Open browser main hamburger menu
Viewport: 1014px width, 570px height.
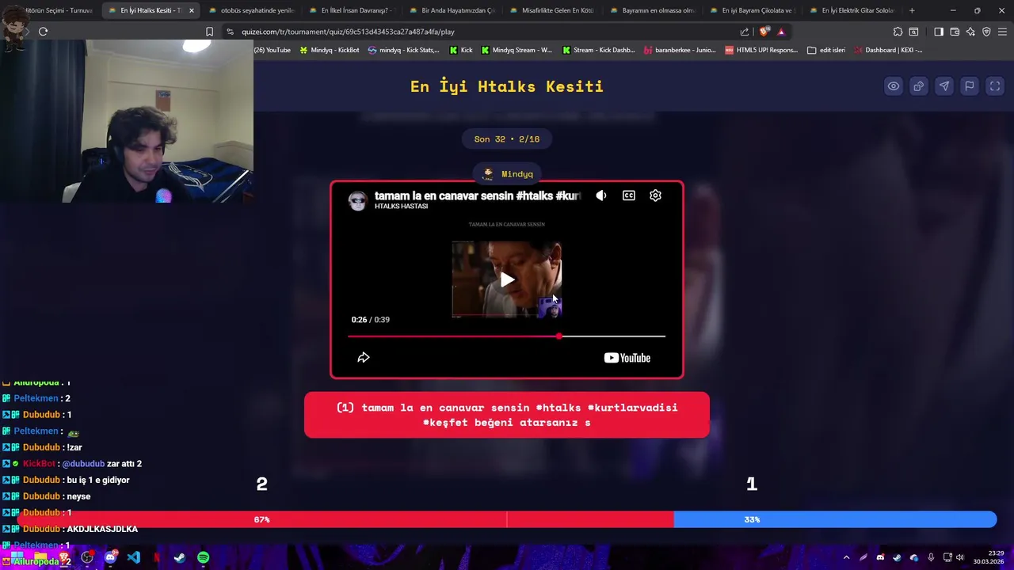click(1002, 32)
